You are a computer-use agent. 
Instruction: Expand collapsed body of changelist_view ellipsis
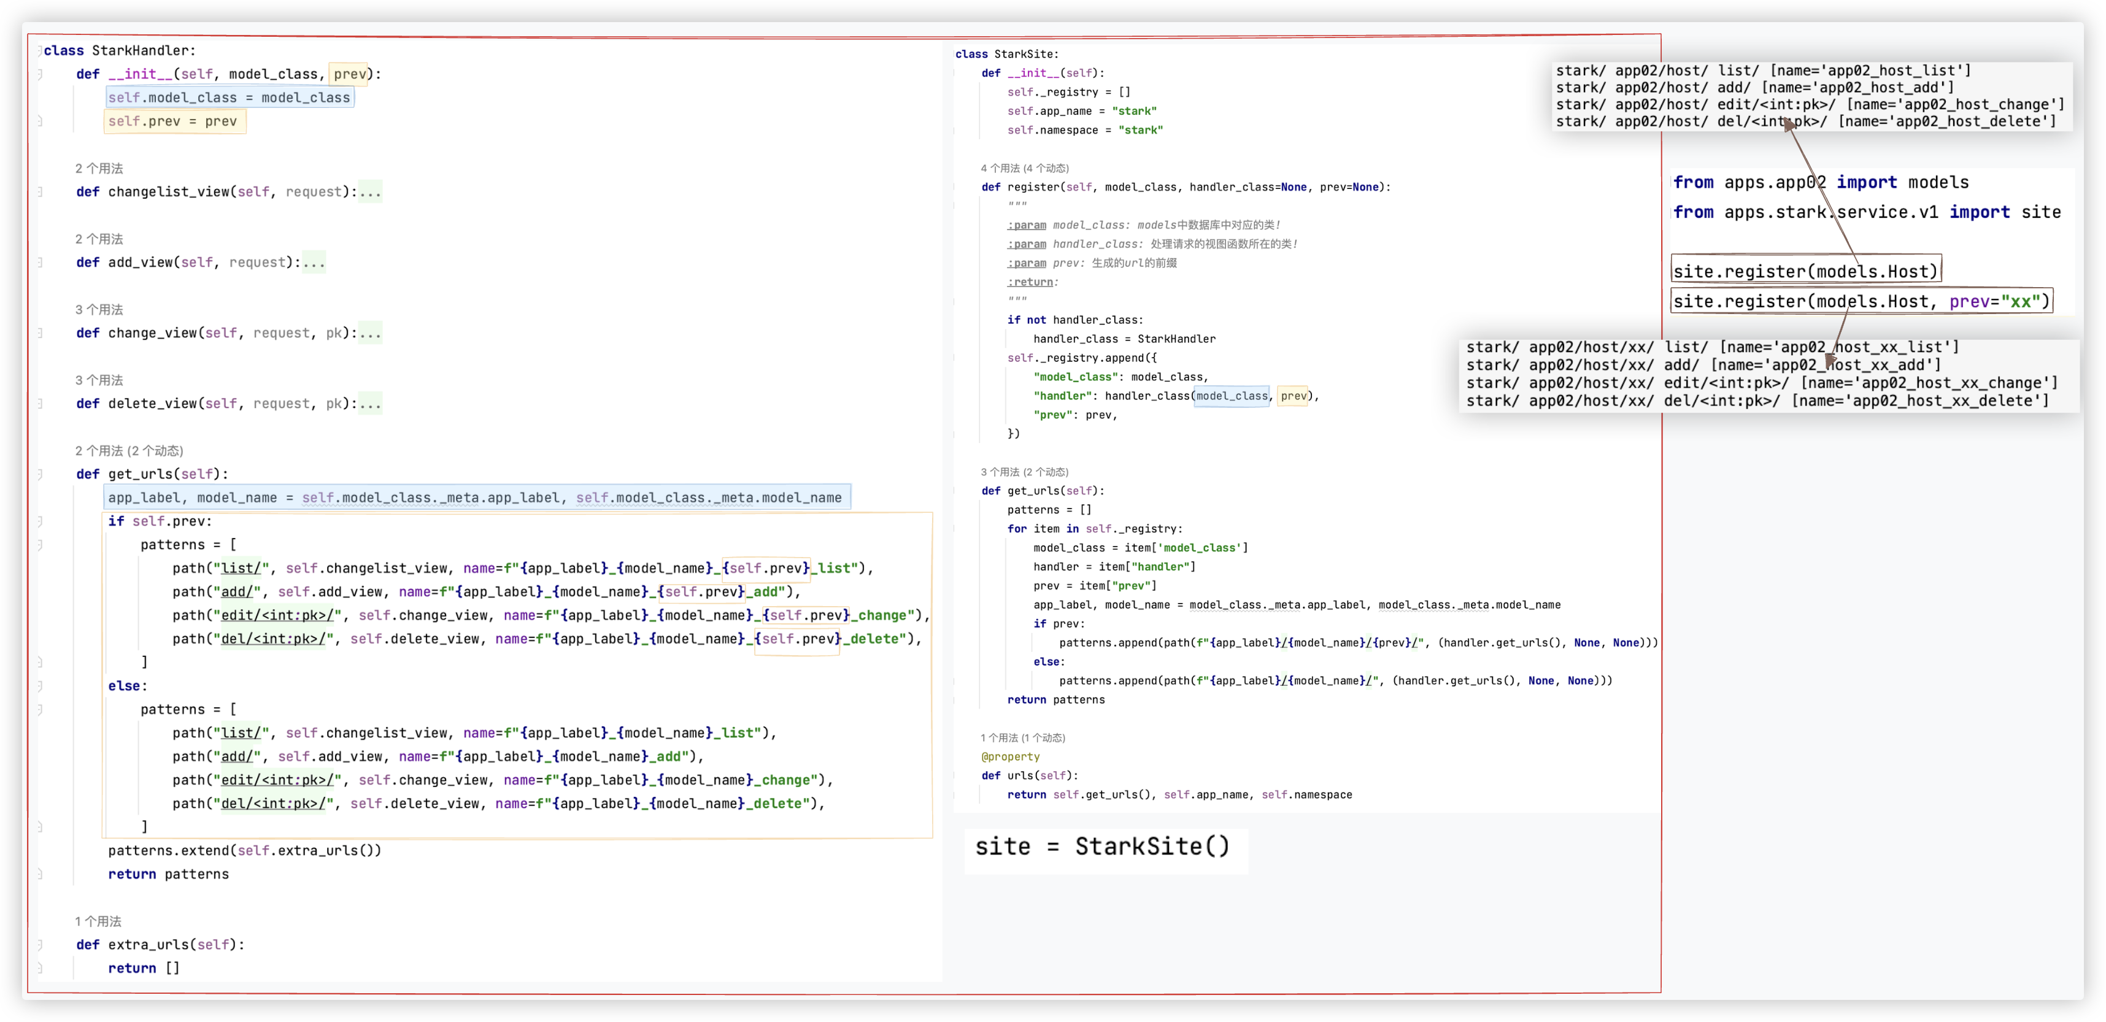tap(371, 192)
